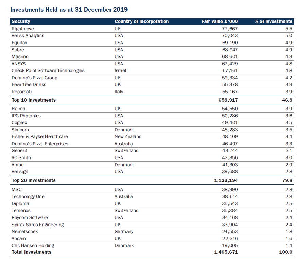
Task: Select 'Spirax-Sarco Engineering' name
Action: pyautogui.click(x=38, y=225)
